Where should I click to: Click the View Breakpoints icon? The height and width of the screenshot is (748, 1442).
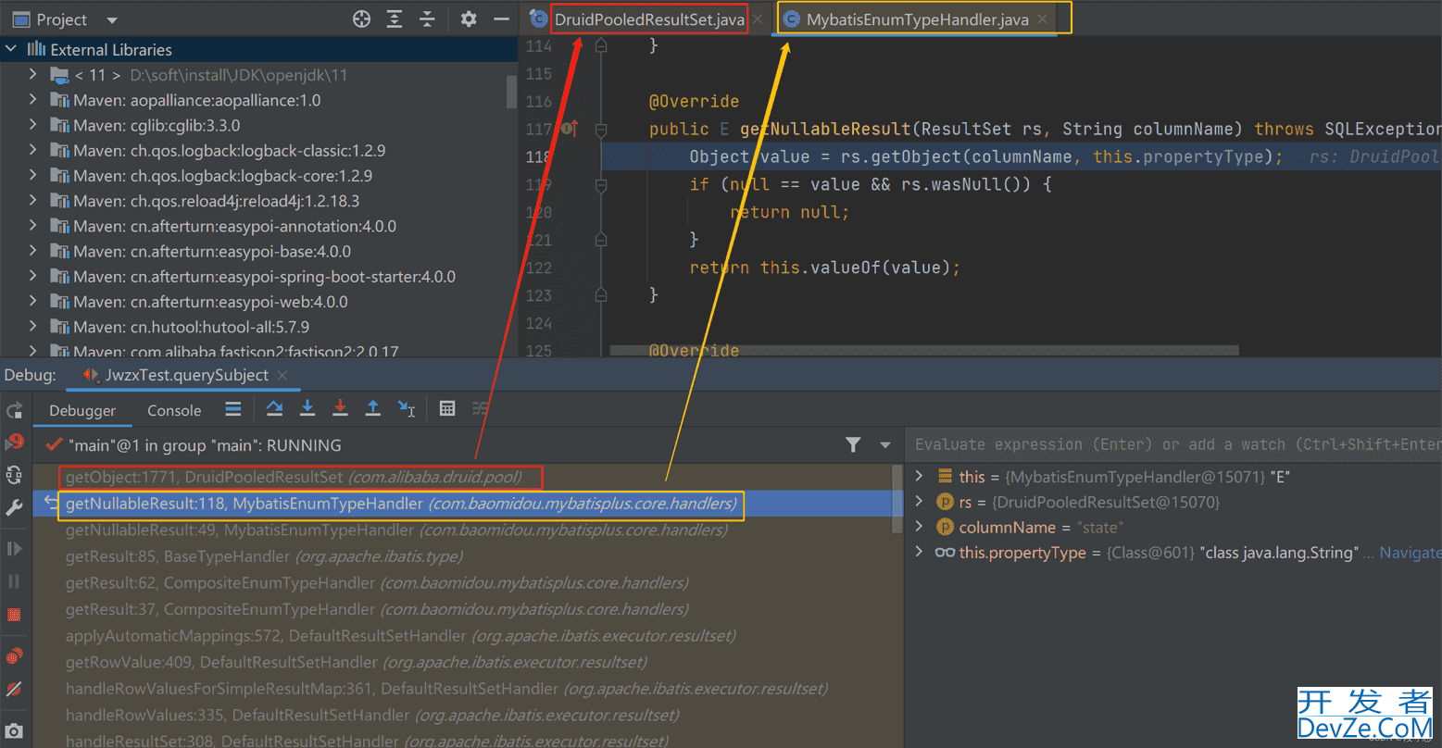pos(14,656)
